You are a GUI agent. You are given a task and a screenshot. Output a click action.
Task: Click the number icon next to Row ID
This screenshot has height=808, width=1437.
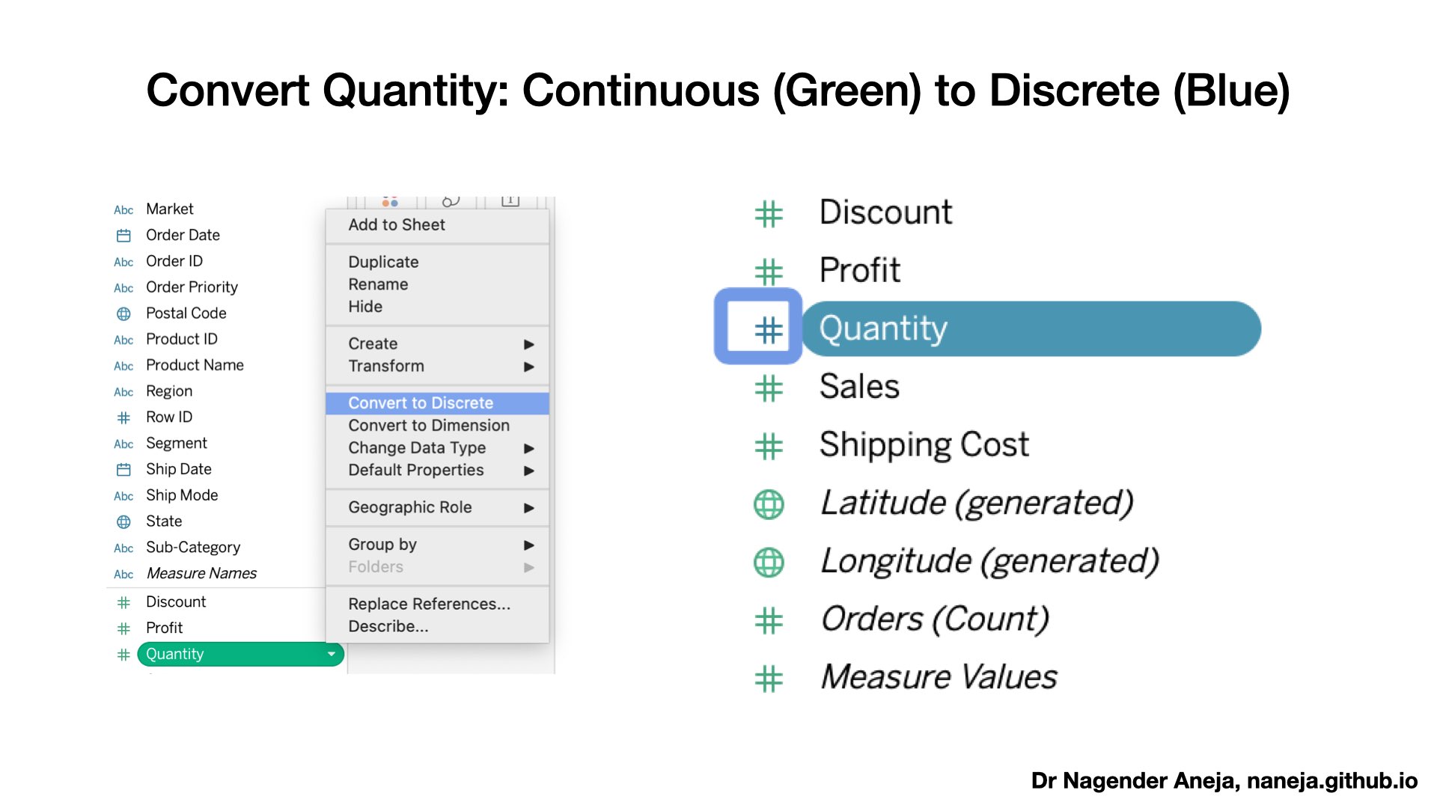123,417
